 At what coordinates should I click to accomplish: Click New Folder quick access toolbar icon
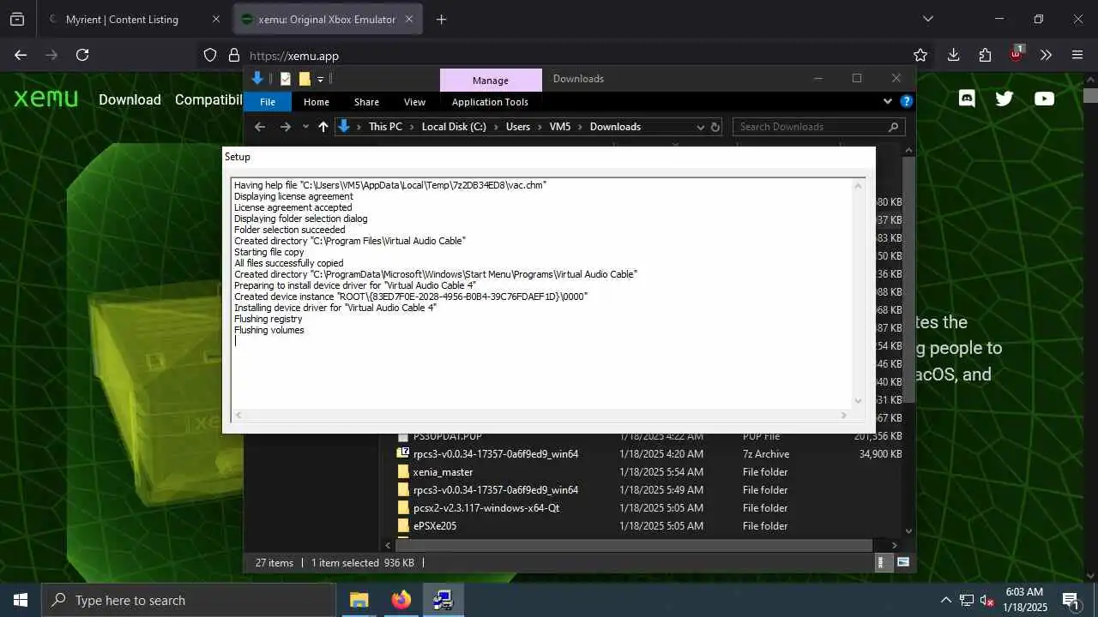tap(305, 79)
